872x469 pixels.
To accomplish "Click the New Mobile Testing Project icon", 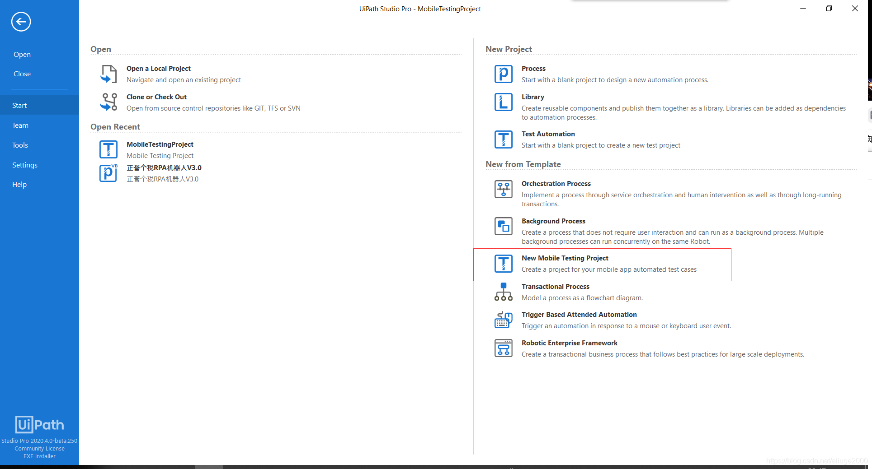I will tap(503, 264).
